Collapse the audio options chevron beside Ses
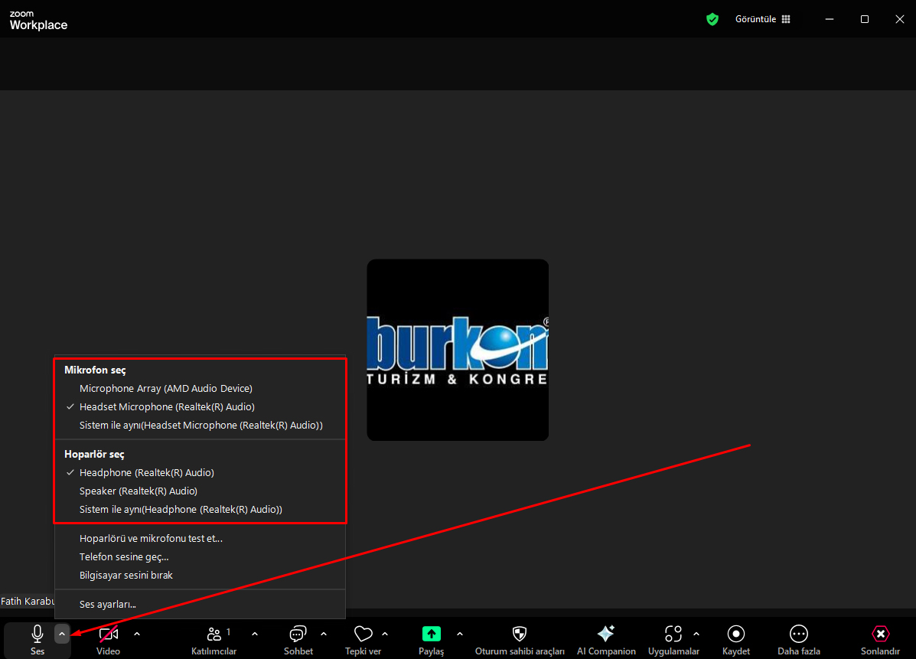The width and height of the screenshot is (916, 659). [62, 634]
